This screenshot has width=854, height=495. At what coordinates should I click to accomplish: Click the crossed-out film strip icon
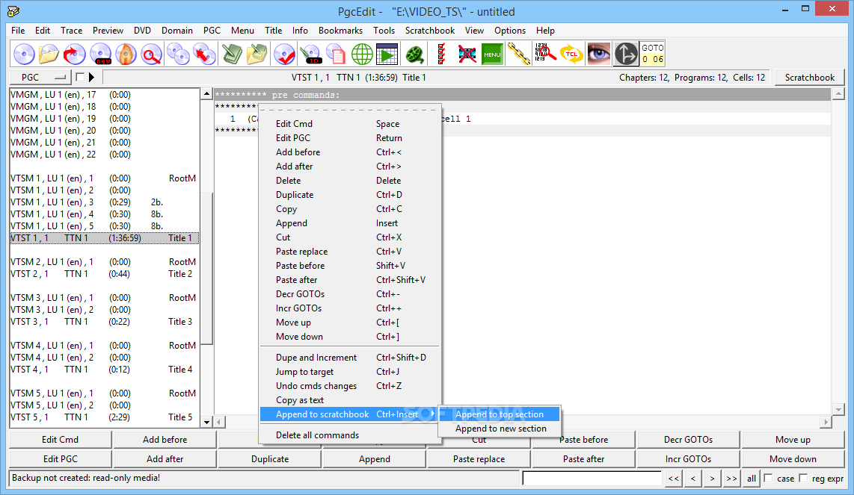[467, 54]
